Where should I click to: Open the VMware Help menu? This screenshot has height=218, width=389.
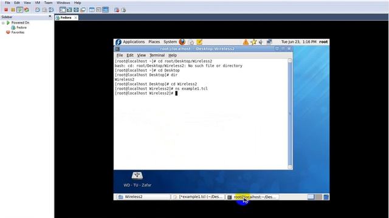tap(77, 2)
